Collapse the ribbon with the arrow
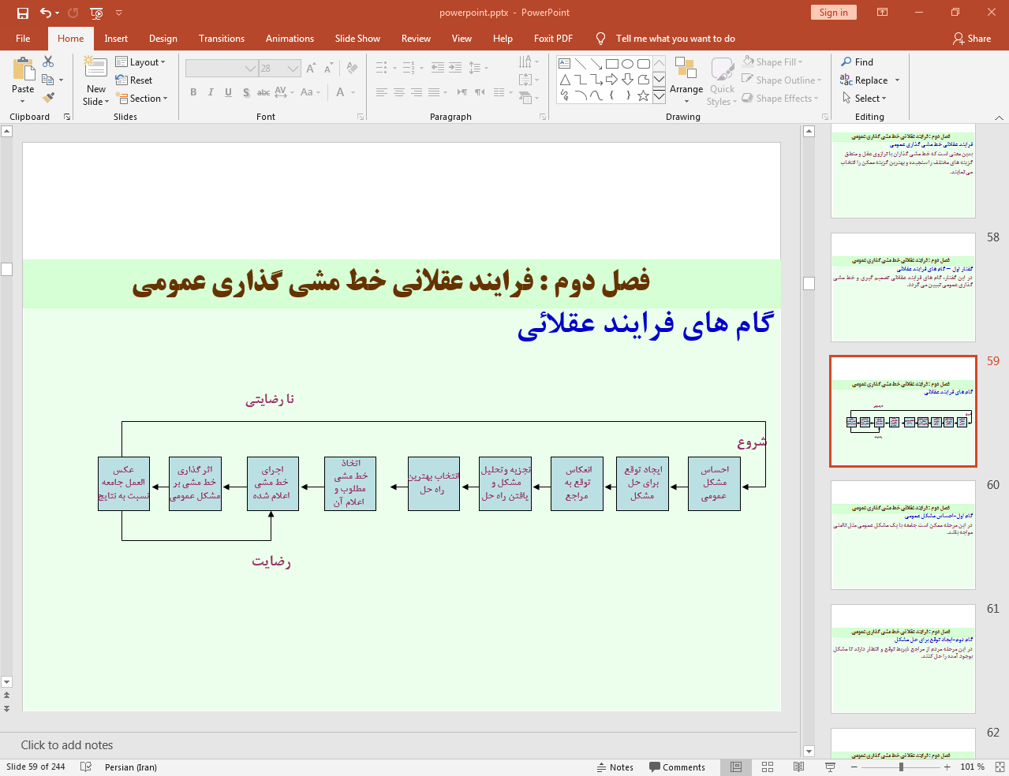 tap(999, 118)
